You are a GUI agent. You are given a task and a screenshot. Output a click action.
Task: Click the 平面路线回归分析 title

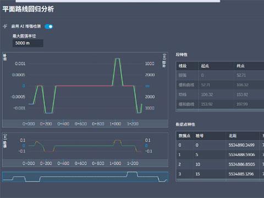pos(28,9)
